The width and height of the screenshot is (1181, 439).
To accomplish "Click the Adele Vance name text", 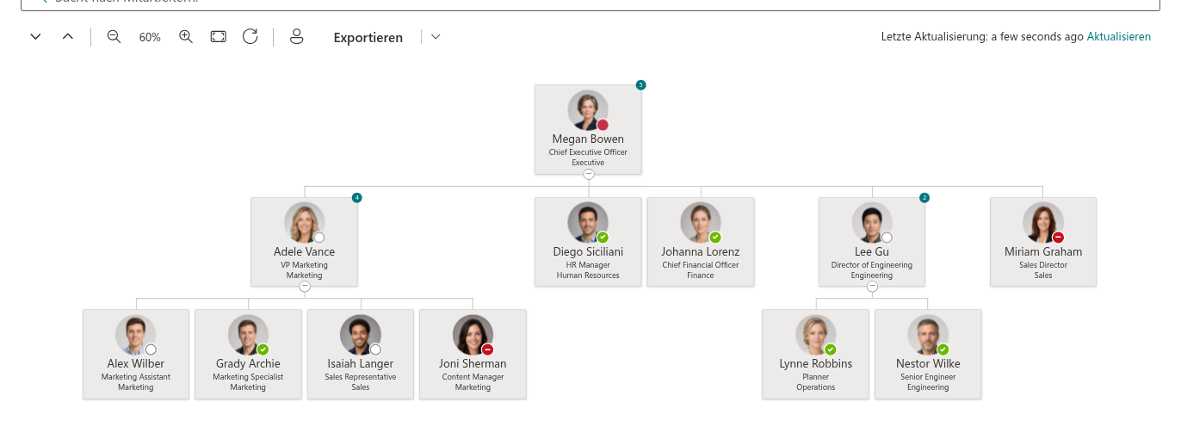I will [304, 252].
